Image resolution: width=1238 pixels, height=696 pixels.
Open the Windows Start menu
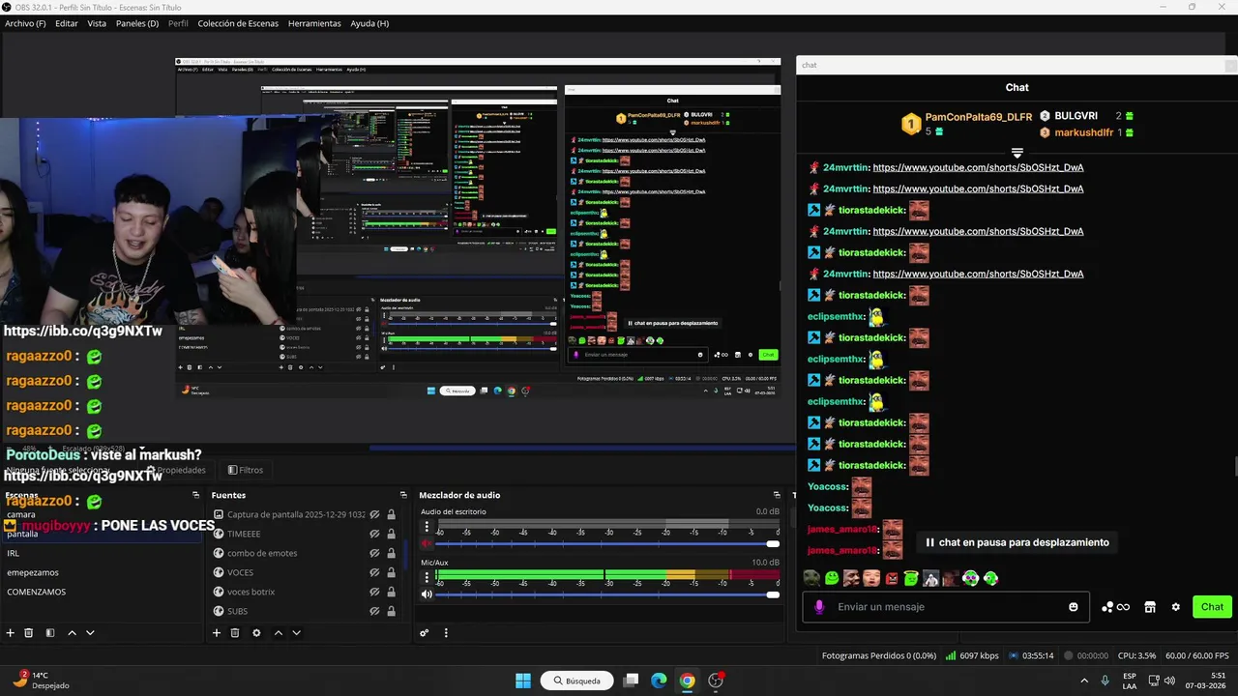[523, 681]
